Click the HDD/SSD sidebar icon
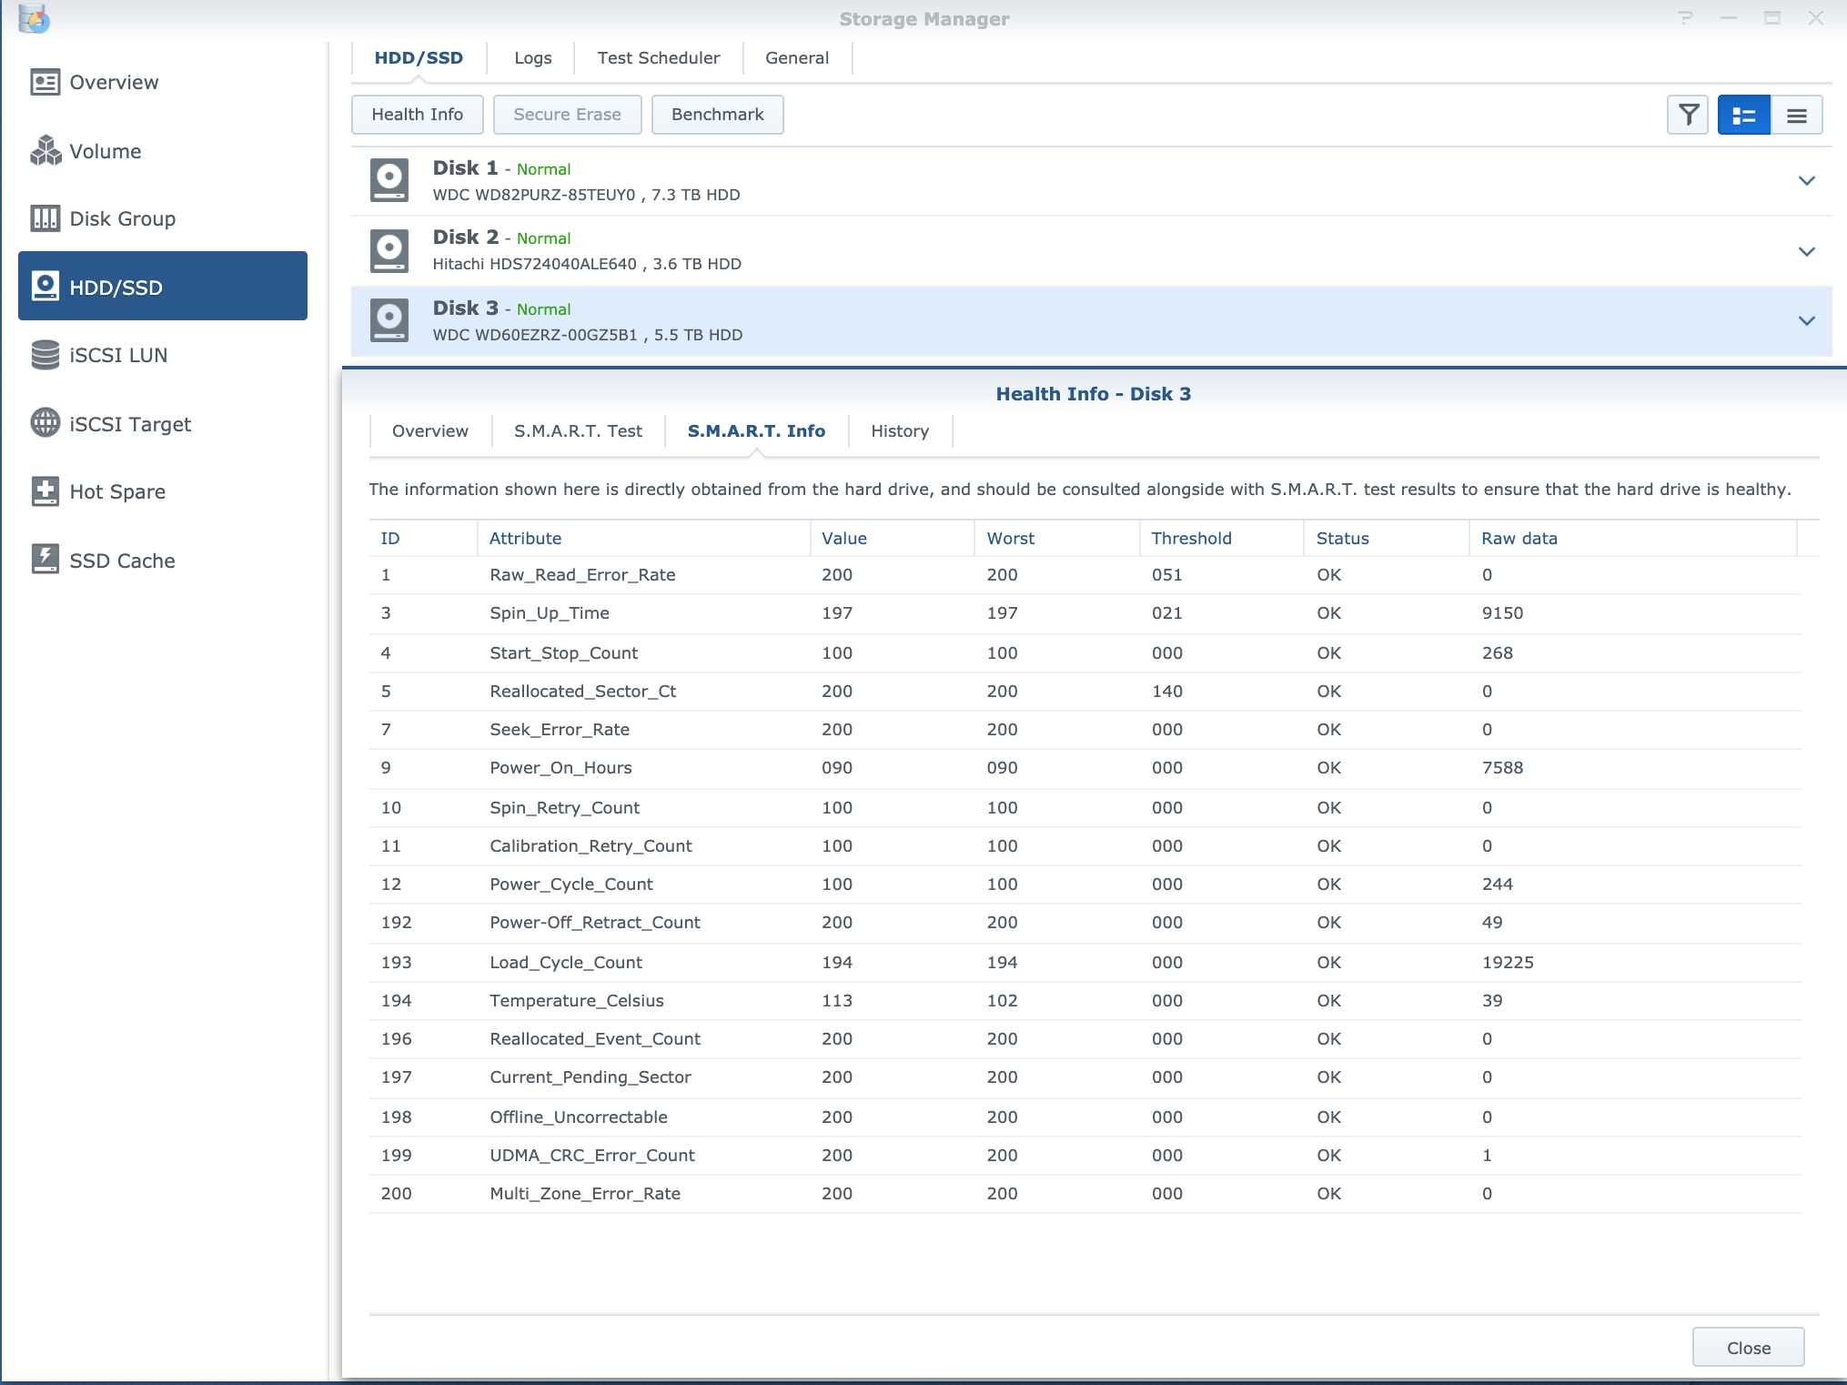This screenshot has height=1385, width=1847. click(46, 285)
